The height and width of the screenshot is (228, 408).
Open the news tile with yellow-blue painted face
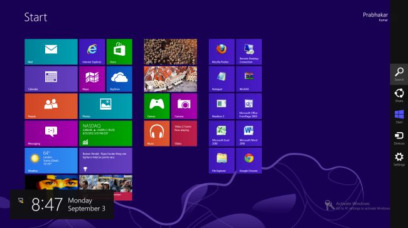click(x=51, y=182)
